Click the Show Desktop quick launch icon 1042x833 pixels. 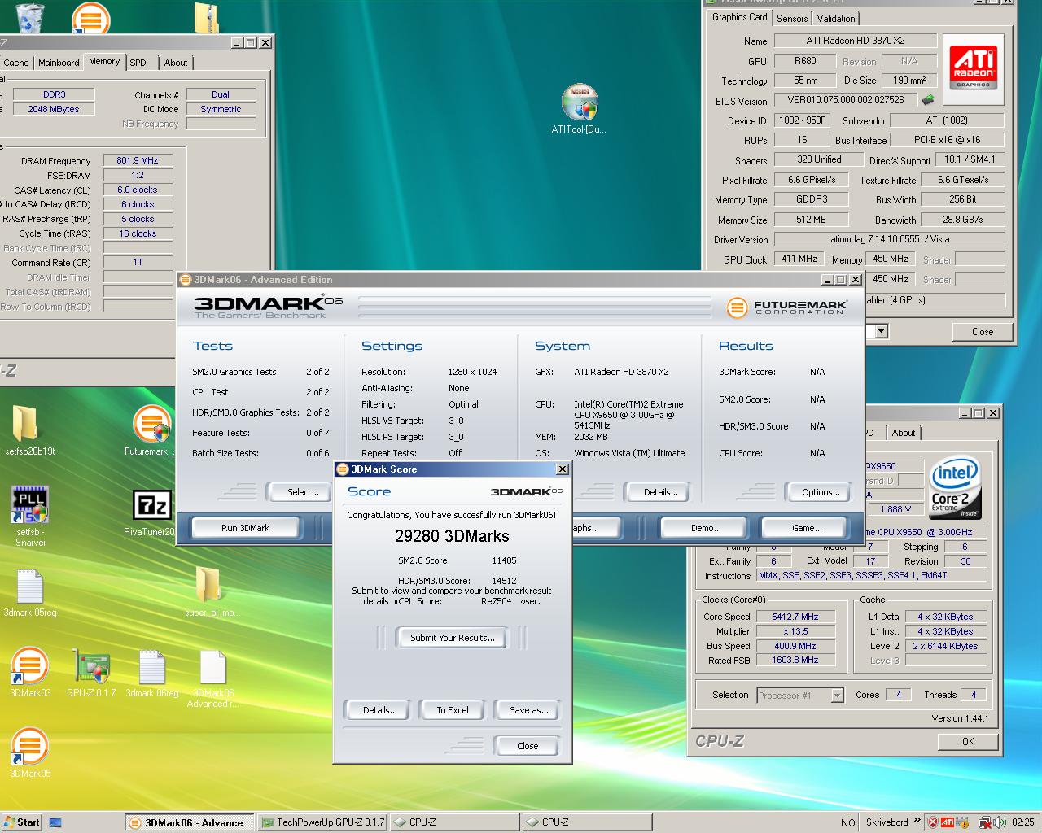pos(56,822)
